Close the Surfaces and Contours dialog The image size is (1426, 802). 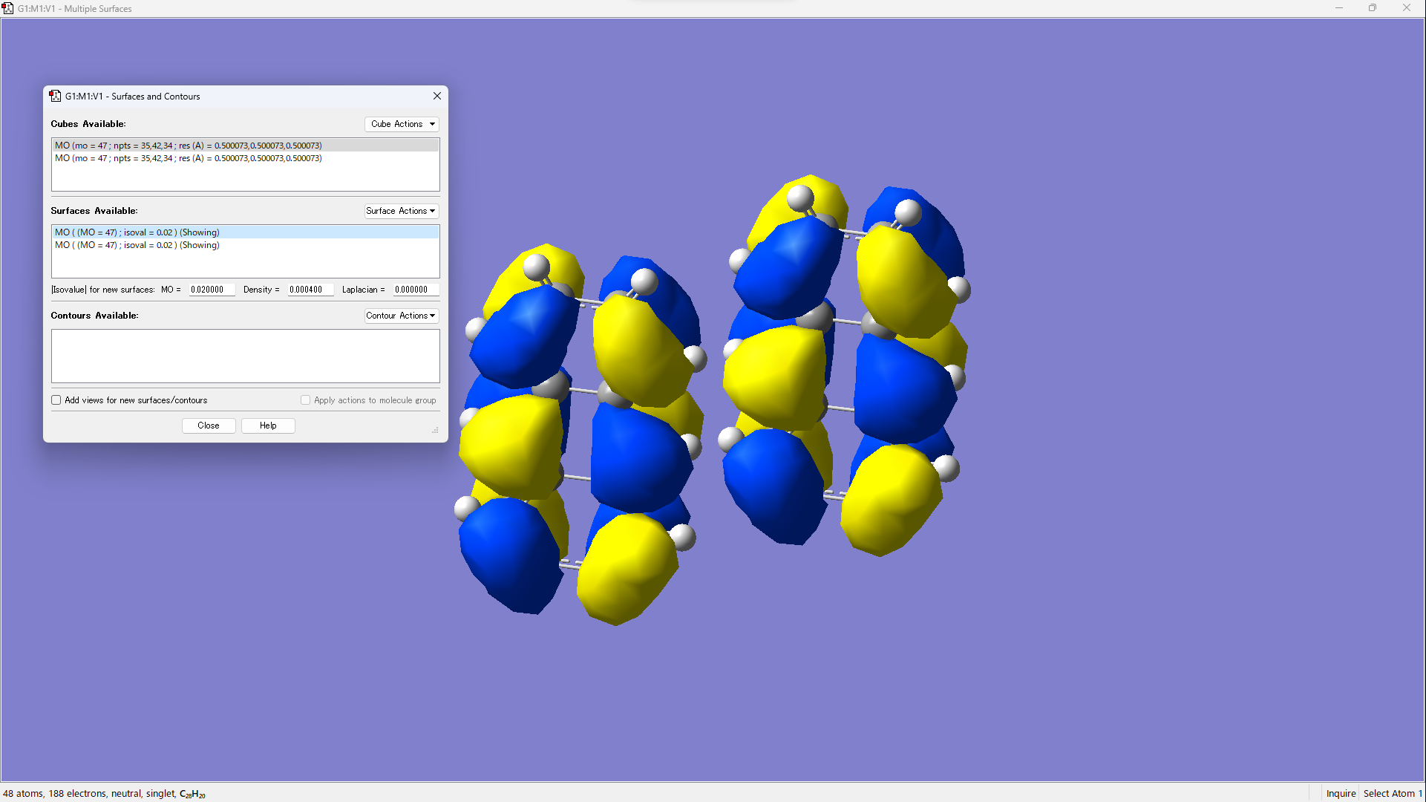pyautogui.click(x=436, y=96)
